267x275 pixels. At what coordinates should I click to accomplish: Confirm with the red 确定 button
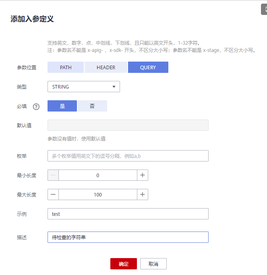tap(124, 264)
